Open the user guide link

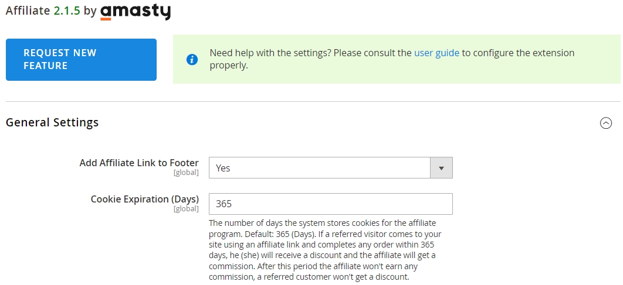[x=436, y=53]
